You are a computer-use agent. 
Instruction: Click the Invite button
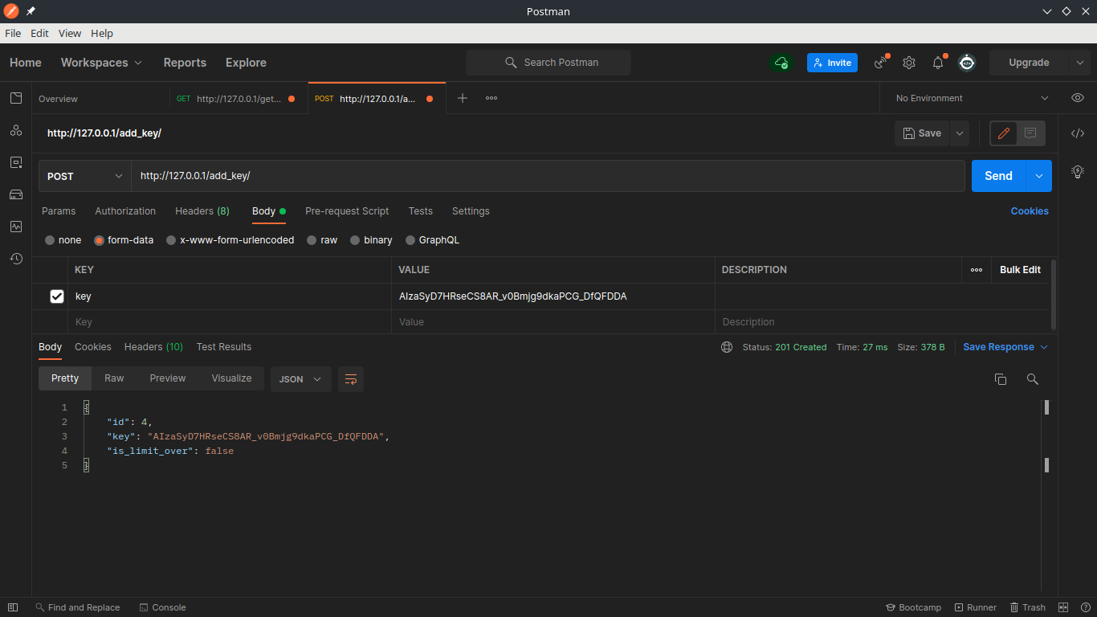pyautogui.click(x=832, y=63)
